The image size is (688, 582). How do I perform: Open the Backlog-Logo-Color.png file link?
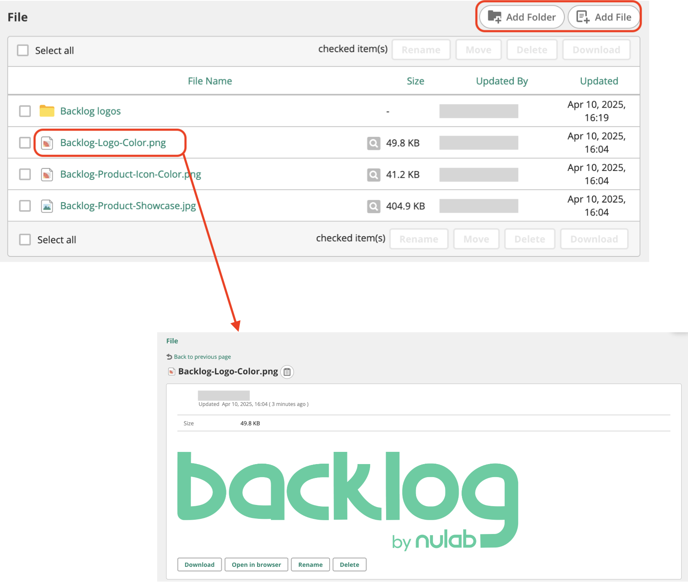(113, 143)
